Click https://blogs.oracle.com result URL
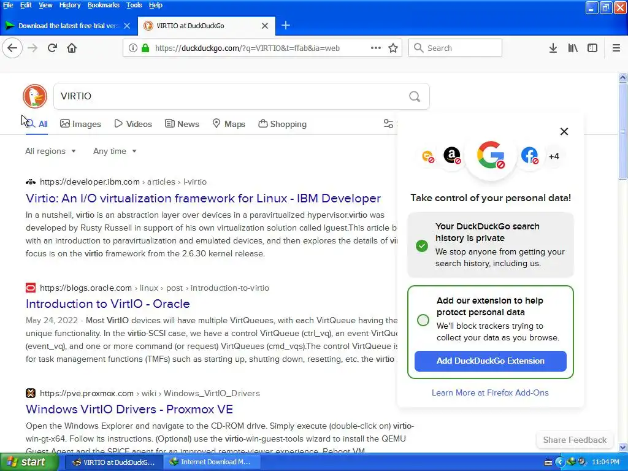 [x=86, y=288]
